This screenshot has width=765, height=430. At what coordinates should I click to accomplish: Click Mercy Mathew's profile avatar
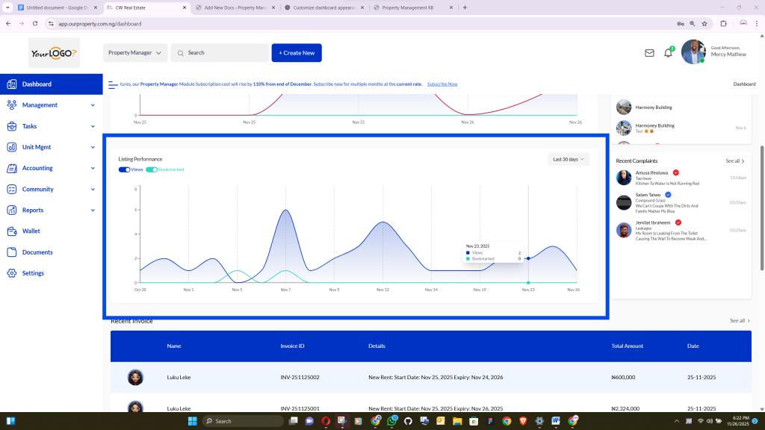[x=693, y=52]
